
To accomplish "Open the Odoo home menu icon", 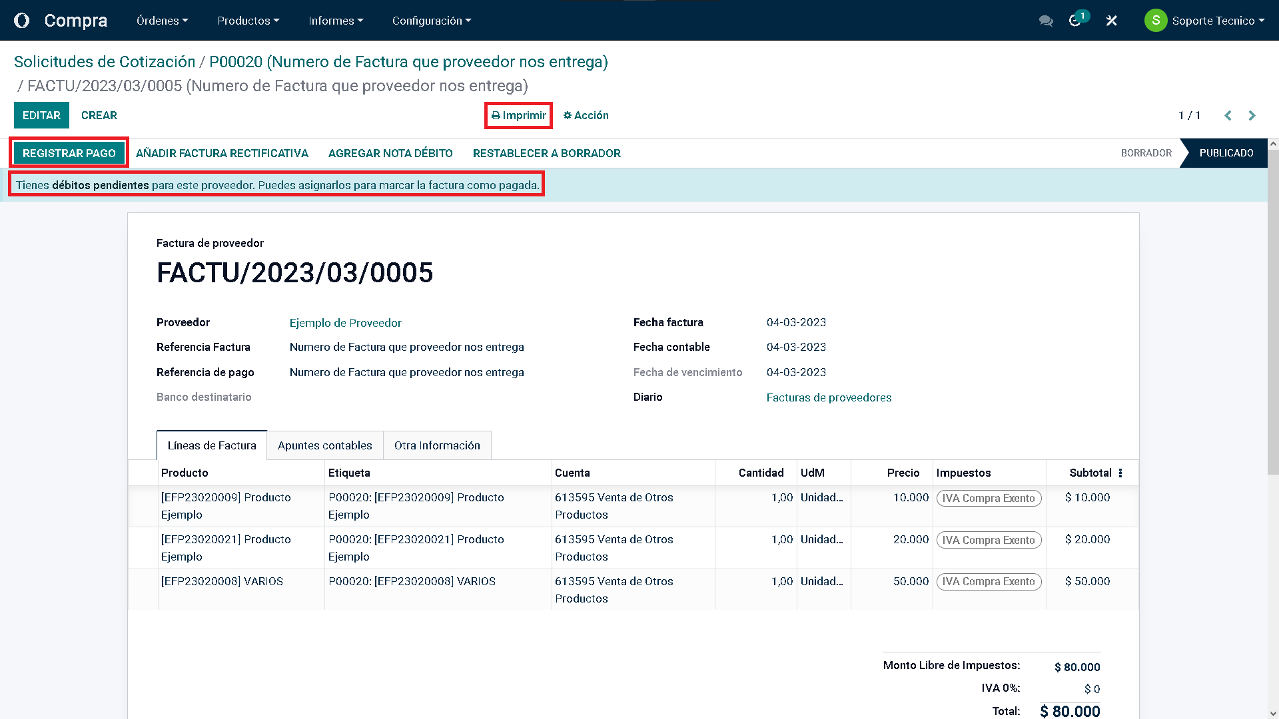I will click(x=22, y=21).
